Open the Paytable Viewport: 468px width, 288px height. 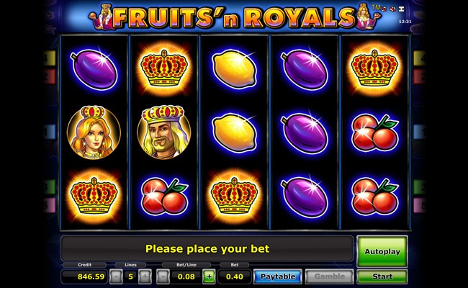pyautogui.click(x=278, y=276)
